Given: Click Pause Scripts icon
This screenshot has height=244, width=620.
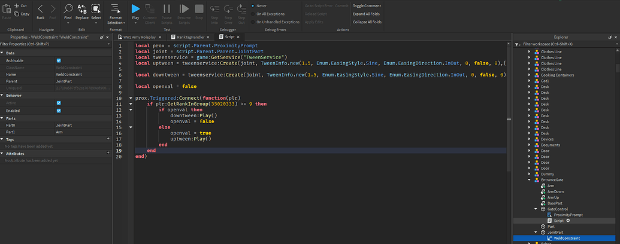Looking at the screenshot, I should pos(167,9).
